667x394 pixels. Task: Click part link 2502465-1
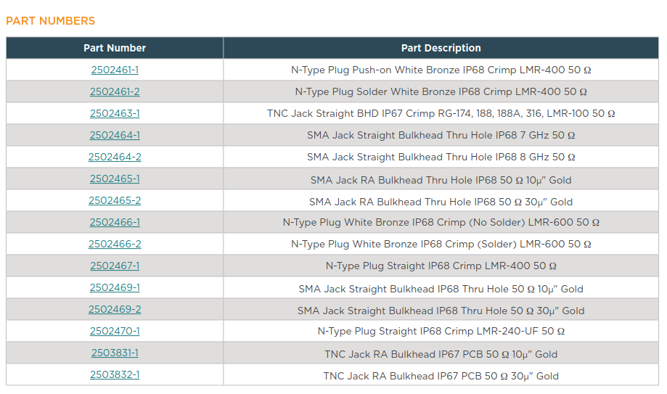click(x=115, y=178)
